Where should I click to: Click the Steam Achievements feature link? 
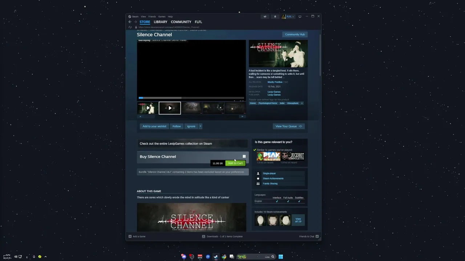coord(273,178)
